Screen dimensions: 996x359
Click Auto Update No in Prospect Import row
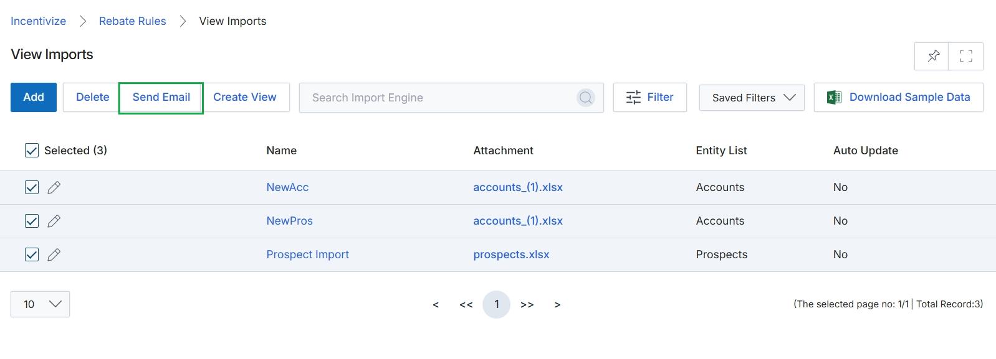(840, 254)
